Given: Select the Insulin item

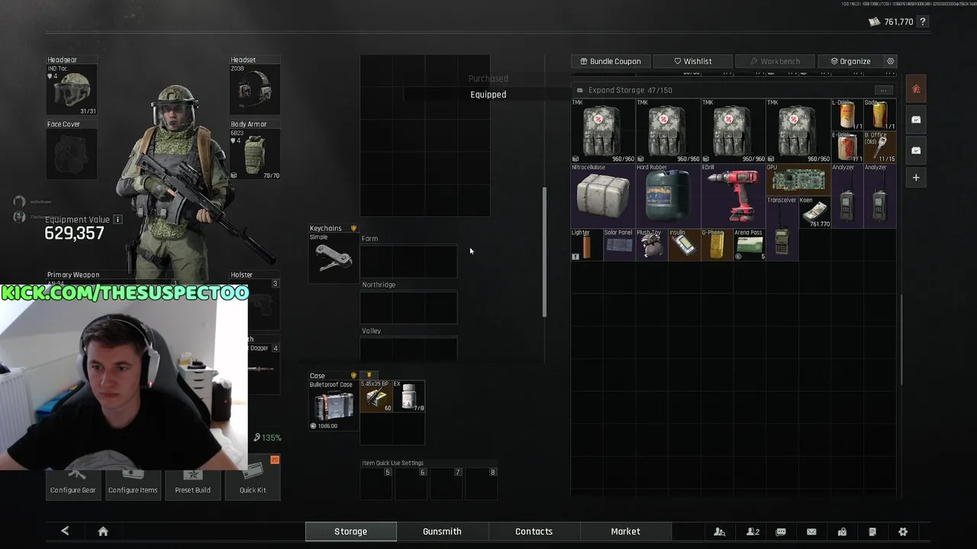Looking at the screenshot, I should click(x=684, y=244).
